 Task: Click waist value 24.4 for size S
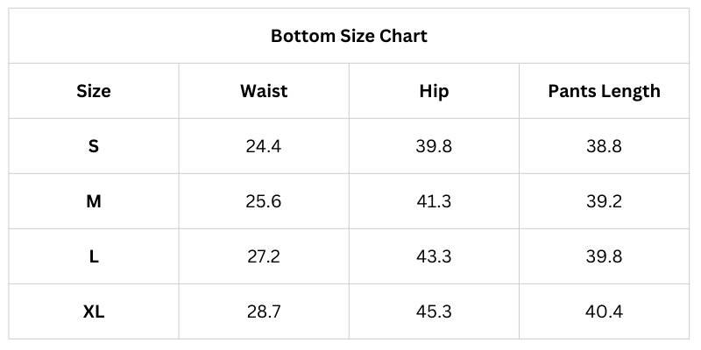[264, 146]
